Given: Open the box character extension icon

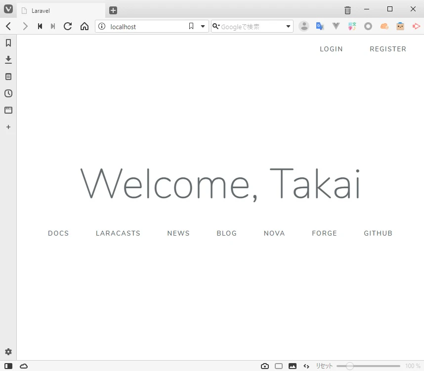Looking at the screenshot, I should 400,26.
